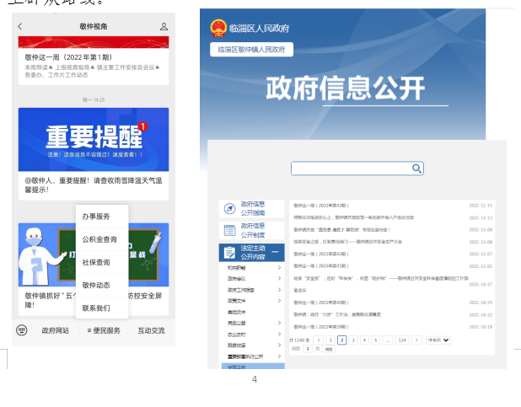Image resolution: width=521 pixels, height=407 pixels.
Task: Open the 政府网站 bottom menu
Action: 56,330
